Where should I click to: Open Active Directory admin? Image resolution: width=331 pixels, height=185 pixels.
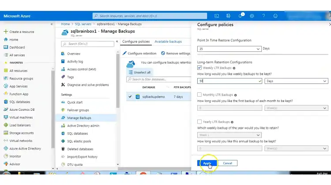(80, 126)
